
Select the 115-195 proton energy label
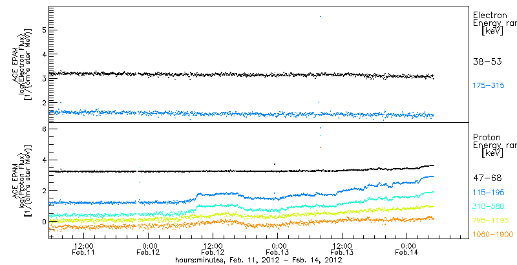(x=489, y=193)
